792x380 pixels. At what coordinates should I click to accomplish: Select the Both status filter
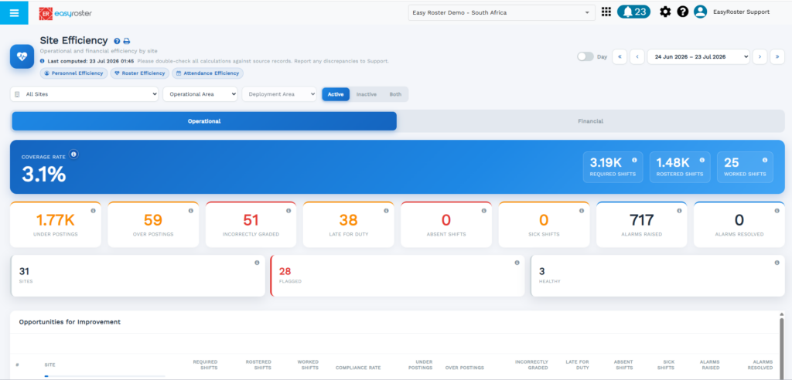(395, 94)
